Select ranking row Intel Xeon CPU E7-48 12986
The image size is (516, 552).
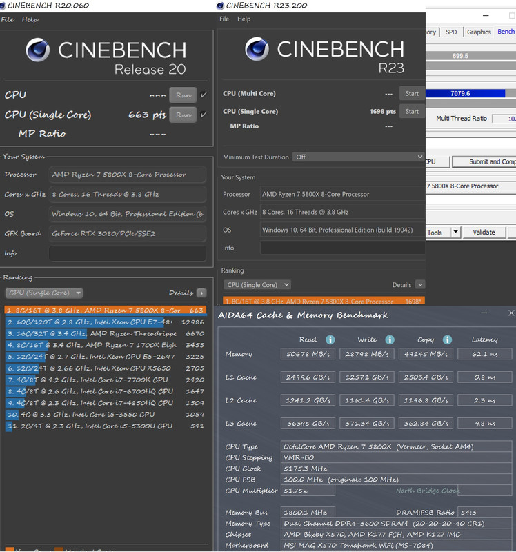(106, 322)
